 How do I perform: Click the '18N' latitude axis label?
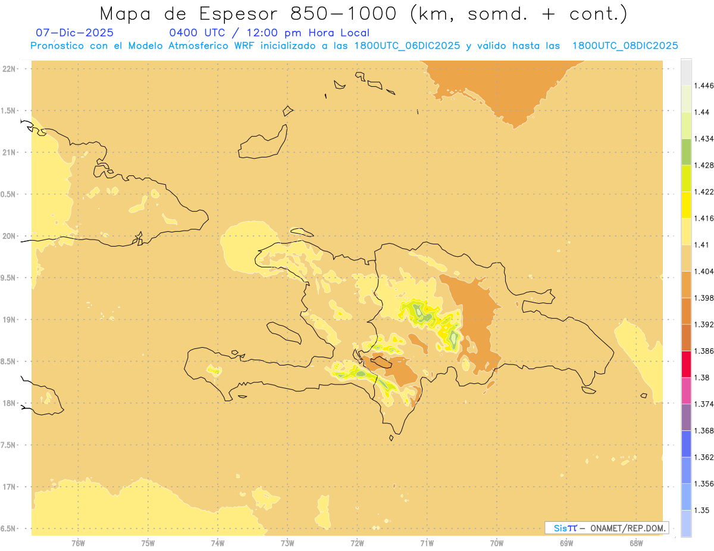[9, 403]
